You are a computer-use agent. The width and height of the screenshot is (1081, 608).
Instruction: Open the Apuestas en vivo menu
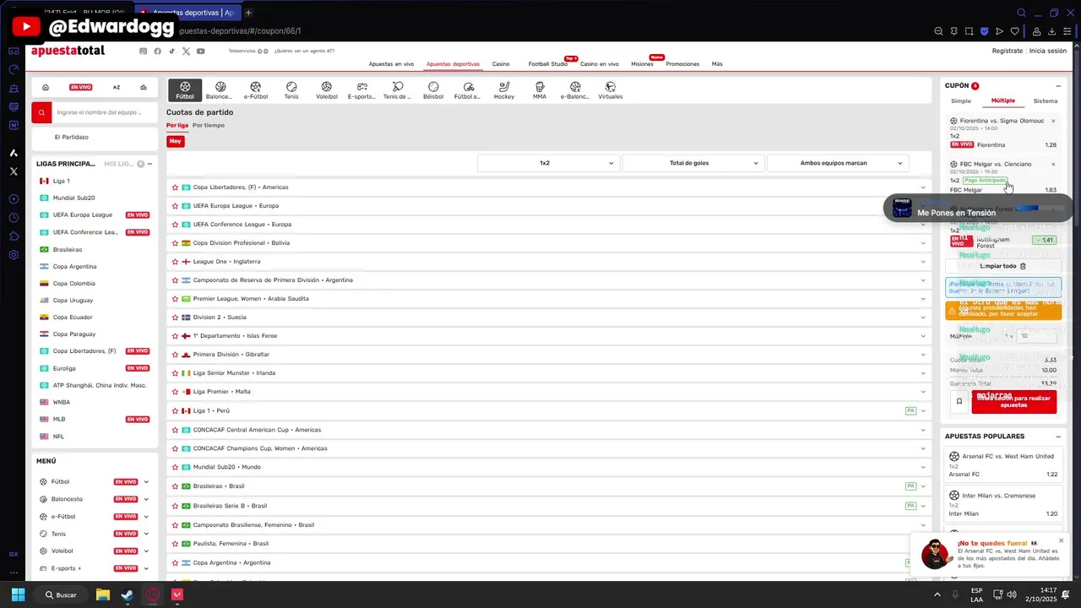[391, 64]
